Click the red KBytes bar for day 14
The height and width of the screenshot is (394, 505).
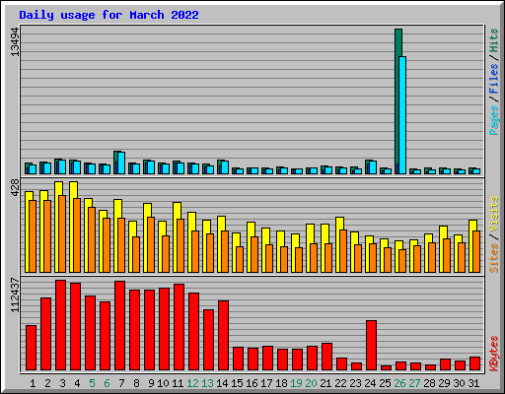(x=224, y=335)
